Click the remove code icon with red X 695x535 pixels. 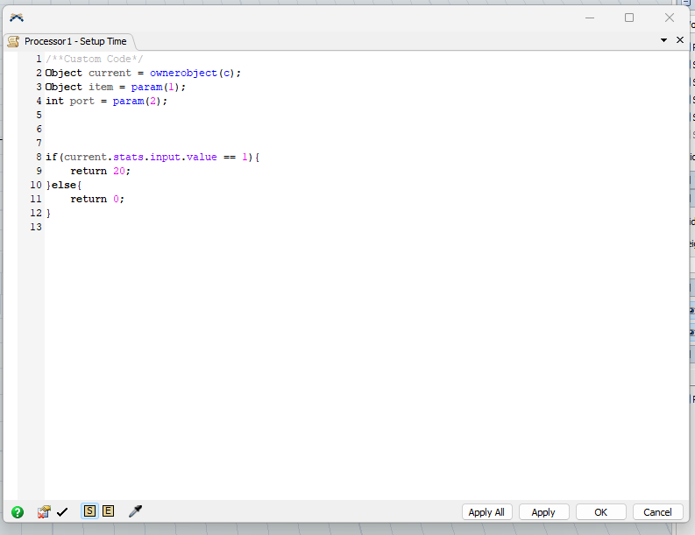pos(43,512)
